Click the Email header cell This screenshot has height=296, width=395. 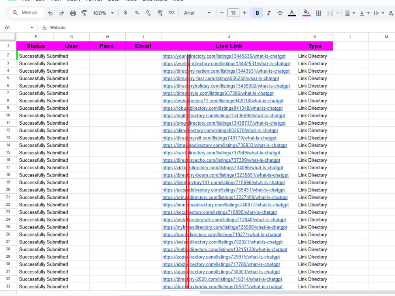143,46
